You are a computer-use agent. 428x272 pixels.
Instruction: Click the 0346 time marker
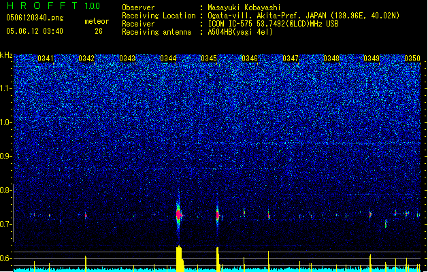pos(250,58)
